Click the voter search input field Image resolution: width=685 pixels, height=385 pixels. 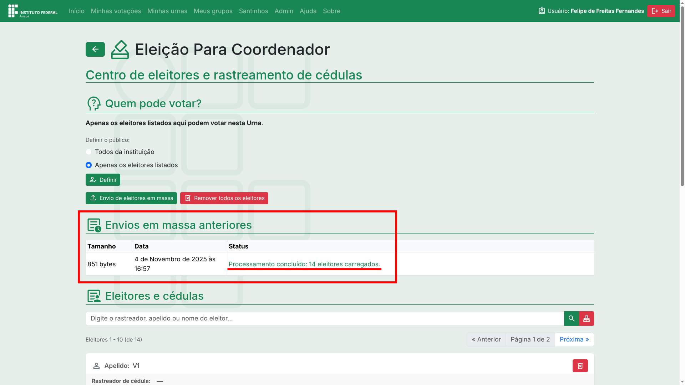(324, 318)
